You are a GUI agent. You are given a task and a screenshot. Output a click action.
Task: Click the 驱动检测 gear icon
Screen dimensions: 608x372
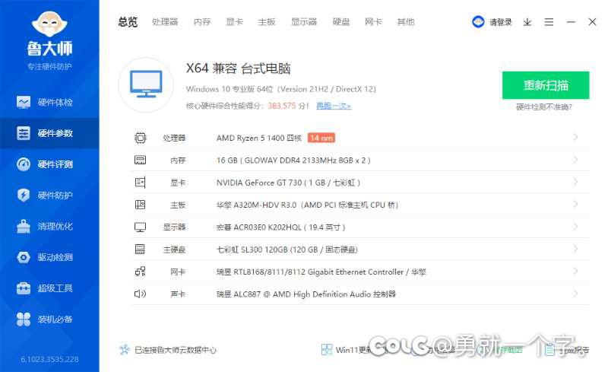(x=24, y=257)
